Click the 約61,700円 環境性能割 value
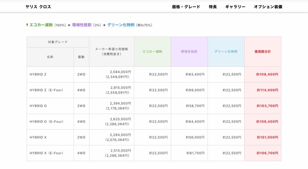 click(x=196, y=153)
